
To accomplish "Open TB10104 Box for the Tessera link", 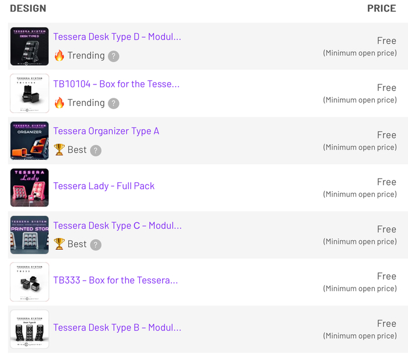I will coord(117,84).
